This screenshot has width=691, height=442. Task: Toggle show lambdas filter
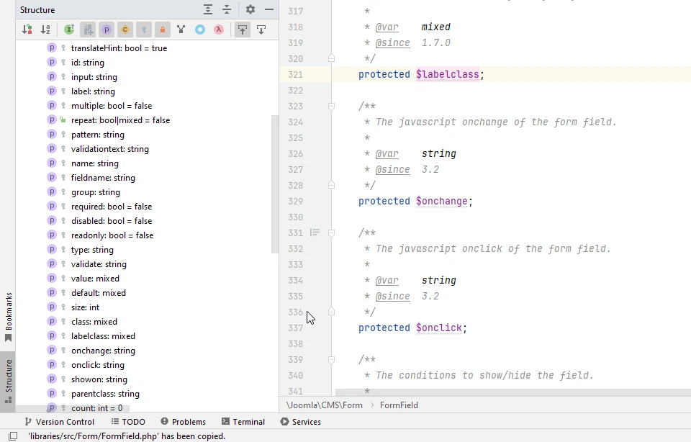pyautogui.click(x=219, y=30)
